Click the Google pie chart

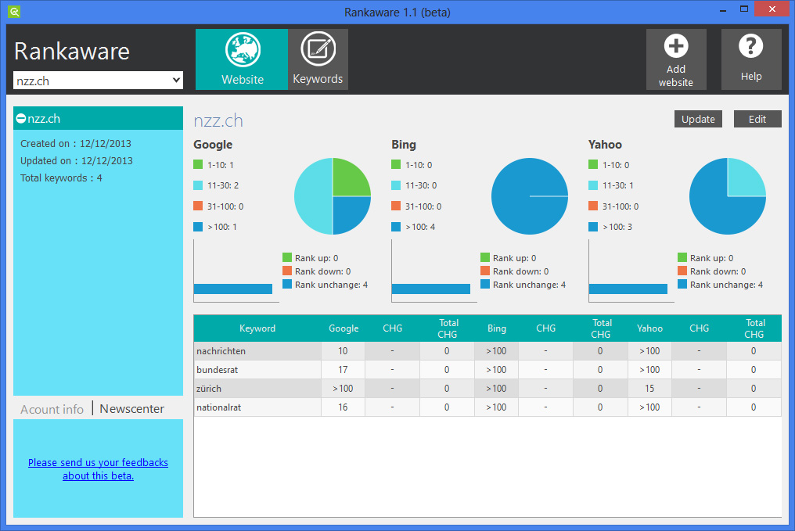coord(333,196)
